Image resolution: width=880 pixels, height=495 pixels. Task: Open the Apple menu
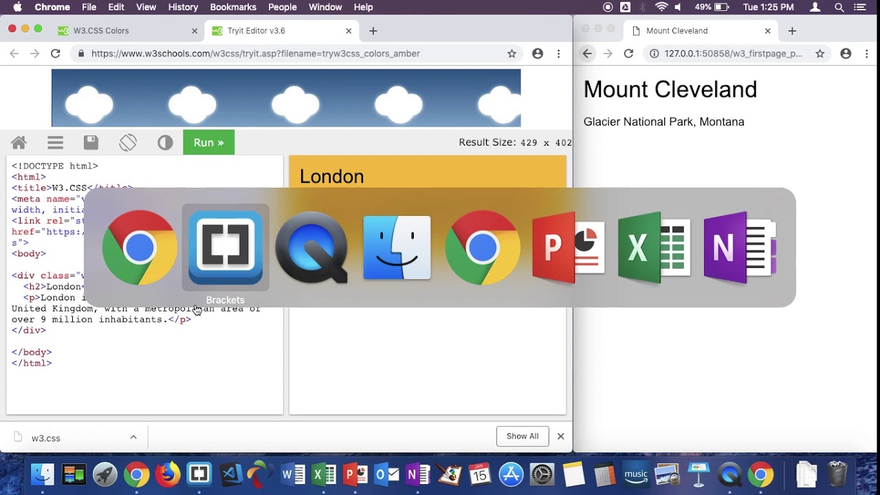pyautogui.click(x=18, y=7)
